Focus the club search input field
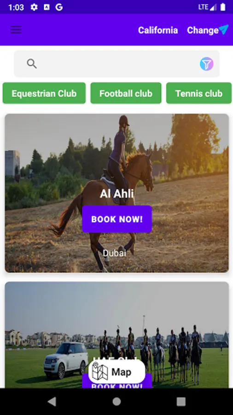 tap(116, 64)
